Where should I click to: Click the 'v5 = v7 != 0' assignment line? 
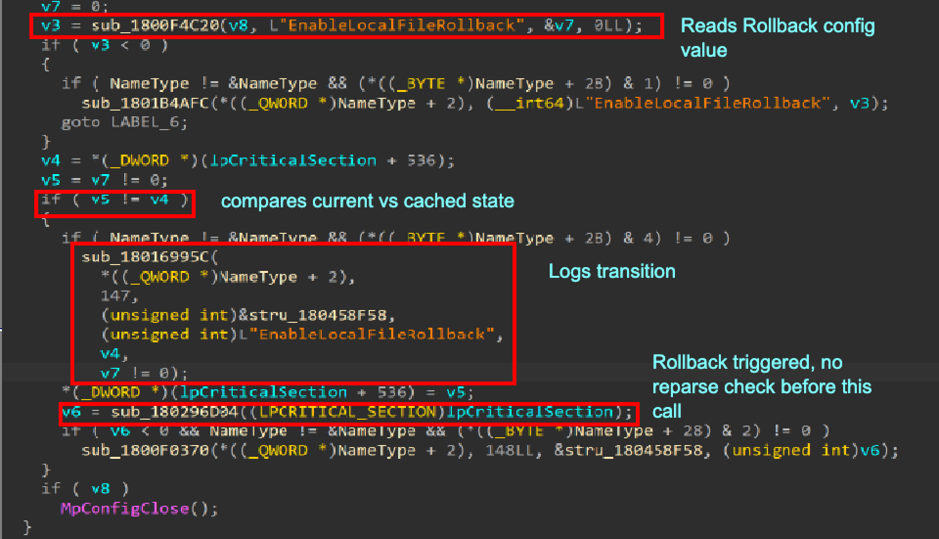pos(104,180)
